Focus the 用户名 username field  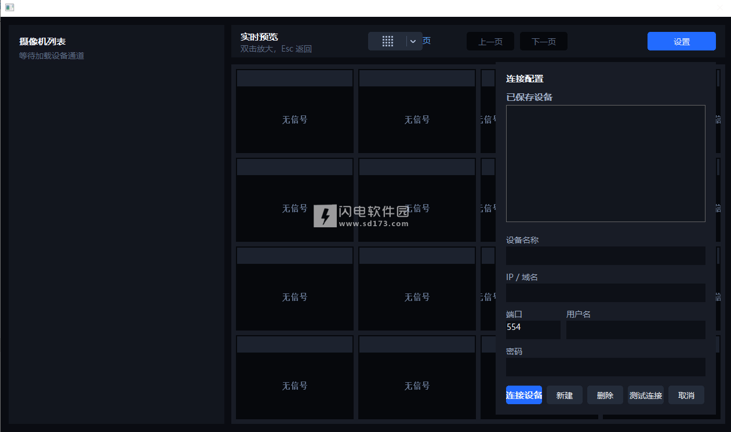point(635,329)
